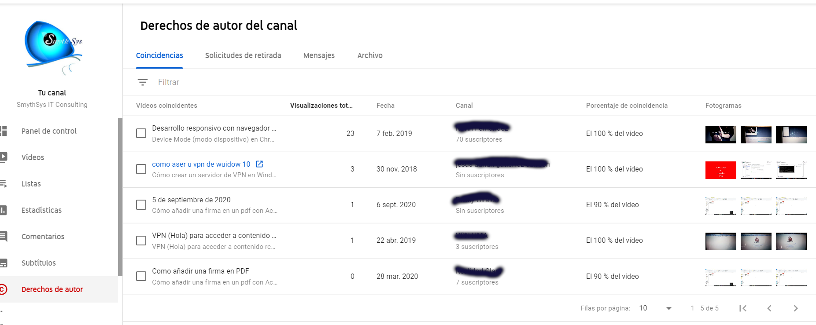Image resolution: width=816 pixels, height=325 pixels.
Task: Tick checkbox for 5 de septiembre de 2020
Action: [x=141, y=204]
